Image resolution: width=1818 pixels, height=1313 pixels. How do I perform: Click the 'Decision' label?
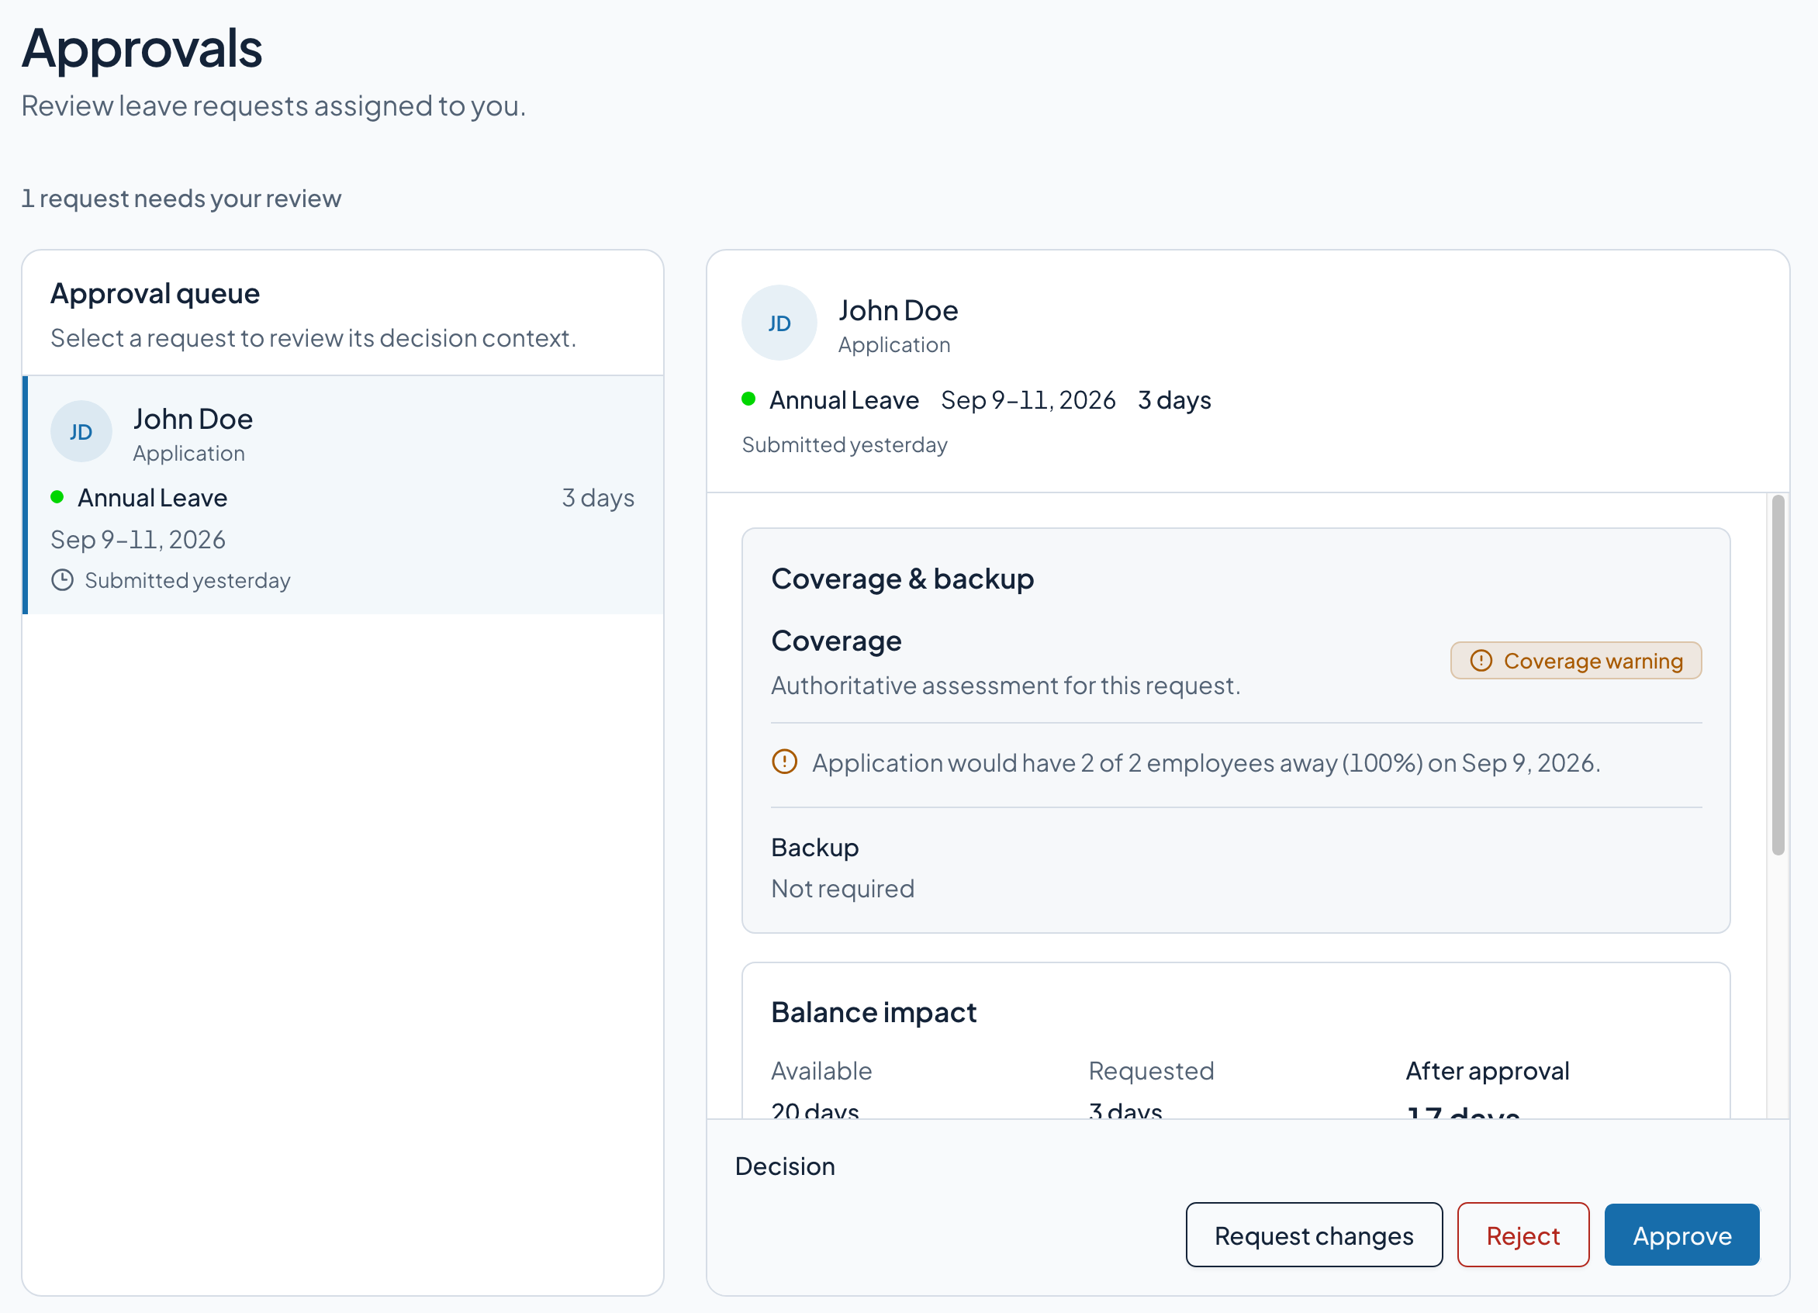pyautogui.click(x=785, y=1166)
